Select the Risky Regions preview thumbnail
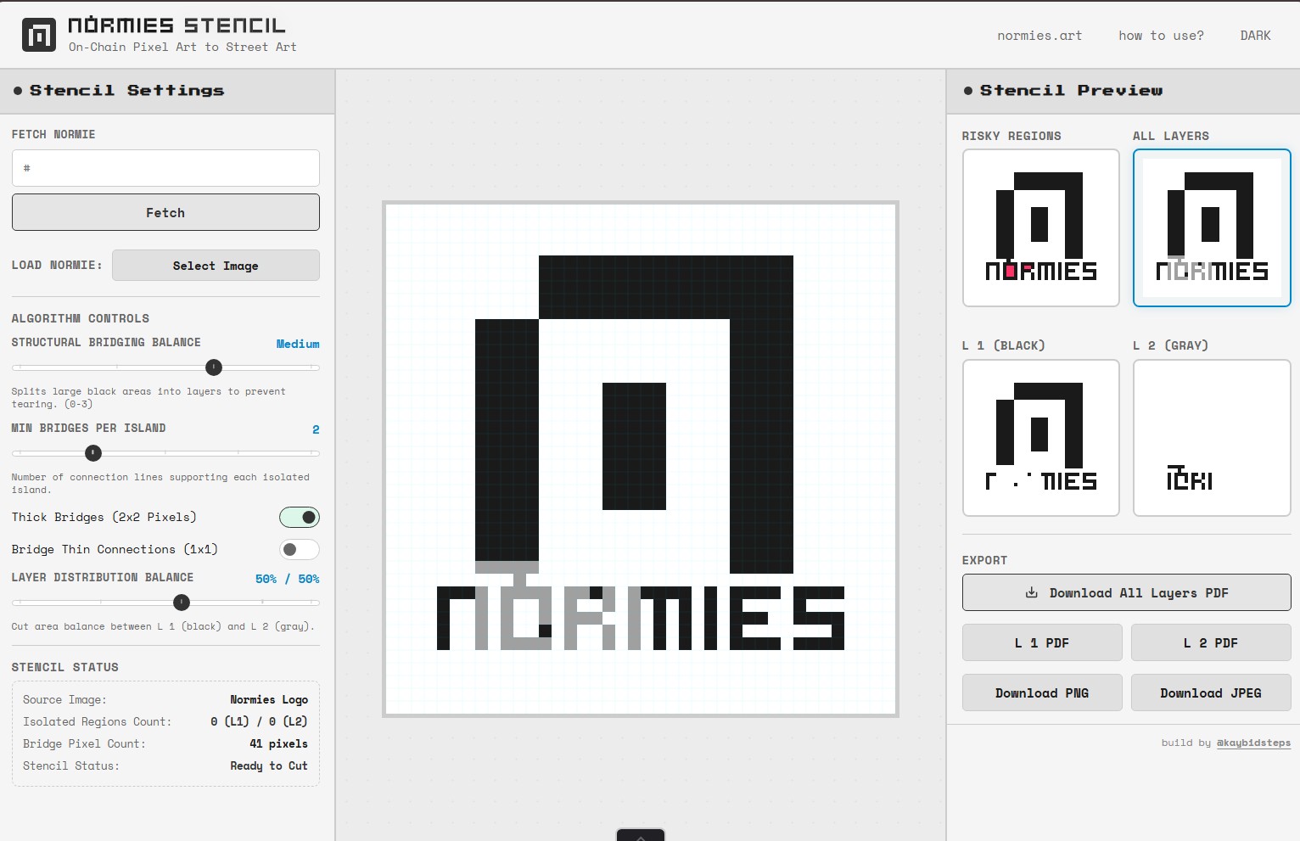The image size is (1300, 841). click(x=1041, y=227)
